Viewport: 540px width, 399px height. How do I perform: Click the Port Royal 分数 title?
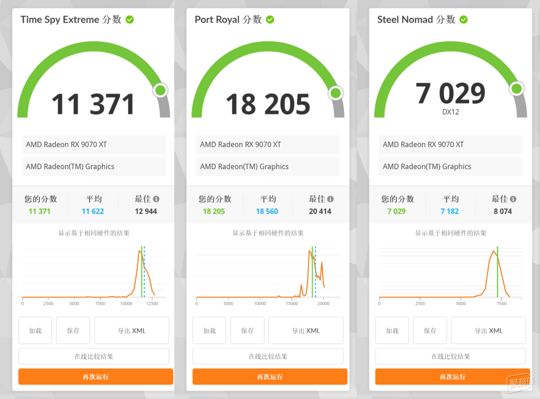click(228, 19)
